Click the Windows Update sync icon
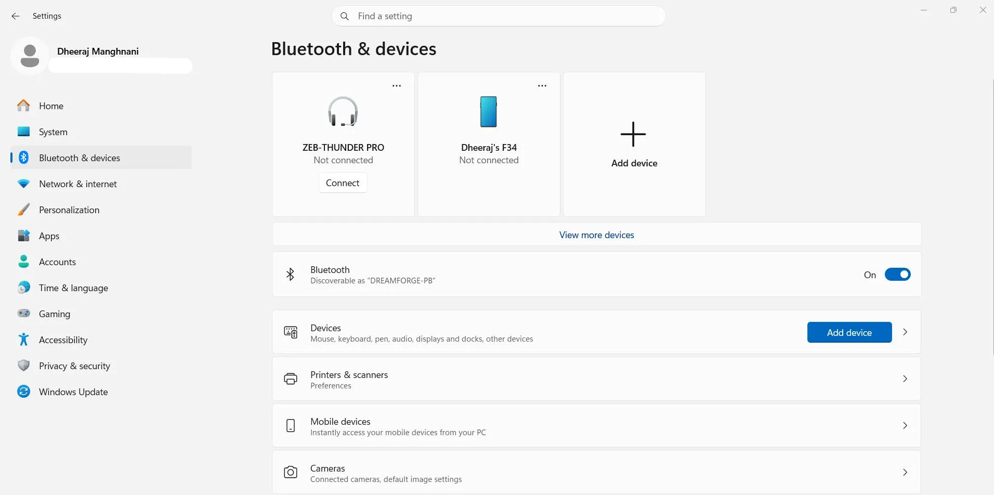 (23, 392)
